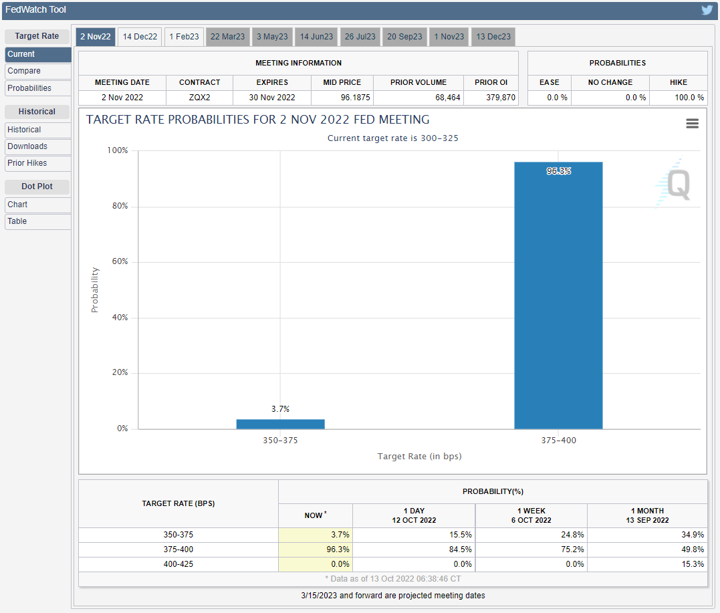Open the Compare view in sidebar
This screenshot has height=613, width=720.
click(x=37, y=71)
